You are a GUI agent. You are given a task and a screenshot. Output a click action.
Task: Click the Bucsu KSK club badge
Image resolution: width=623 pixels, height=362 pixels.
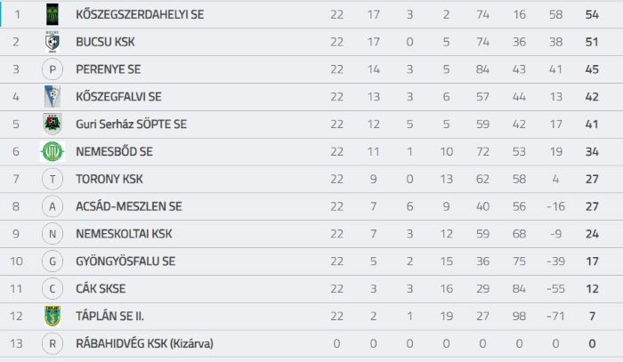[x=53, y=42]
